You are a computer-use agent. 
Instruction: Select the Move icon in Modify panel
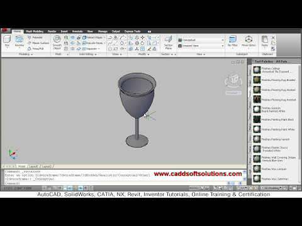[x=142, y=38]
